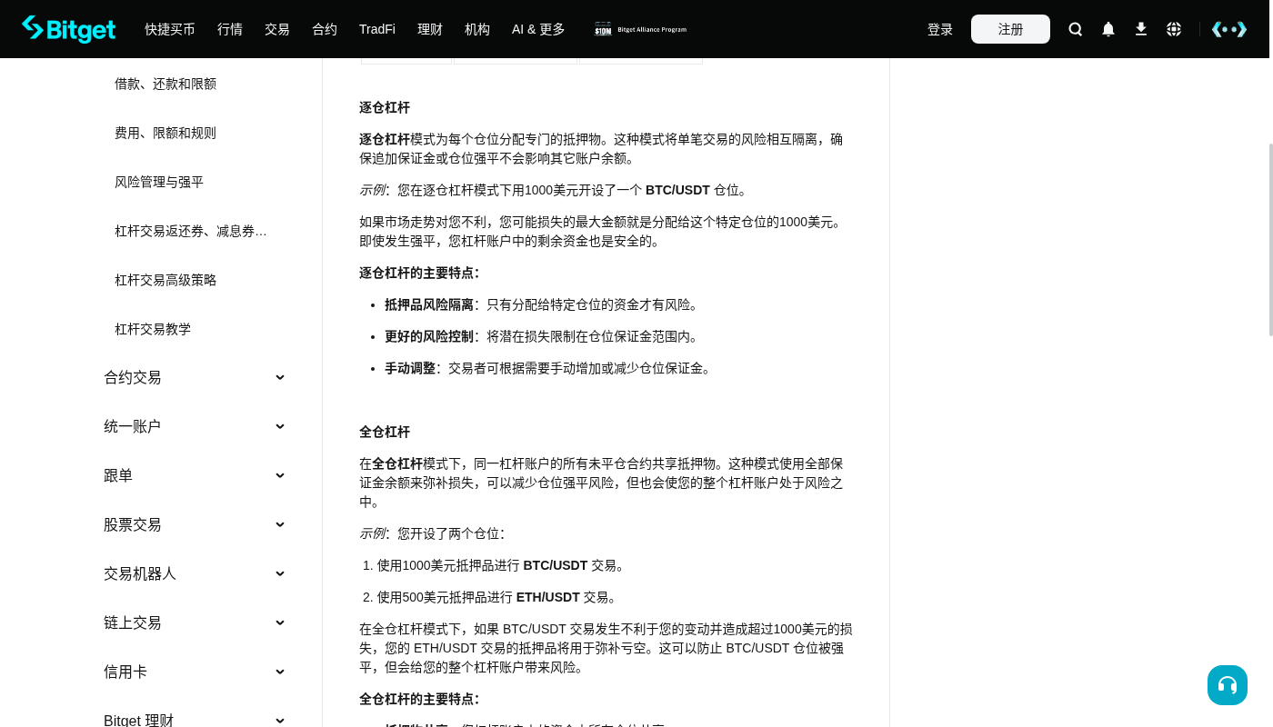The height and width of the screenshot is (727, 1273).
Task: Open 费用、限额和规则 sidebar article
Action: coord(165,133)
